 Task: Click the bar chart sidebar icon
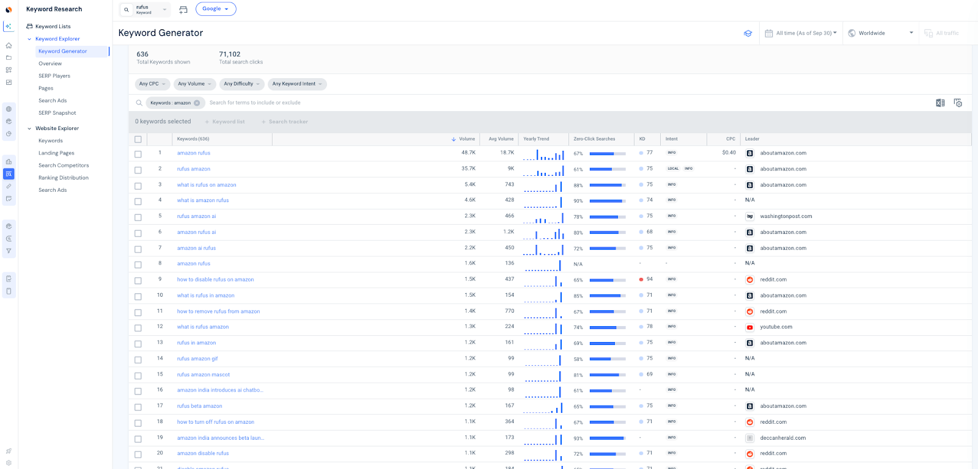[9, 161]
